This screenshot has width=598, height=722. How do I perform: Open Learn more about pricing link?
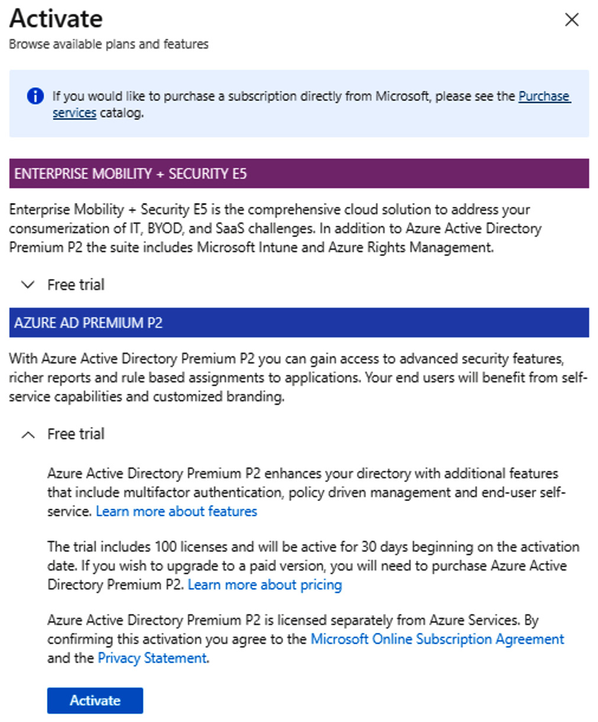[265, 585]
